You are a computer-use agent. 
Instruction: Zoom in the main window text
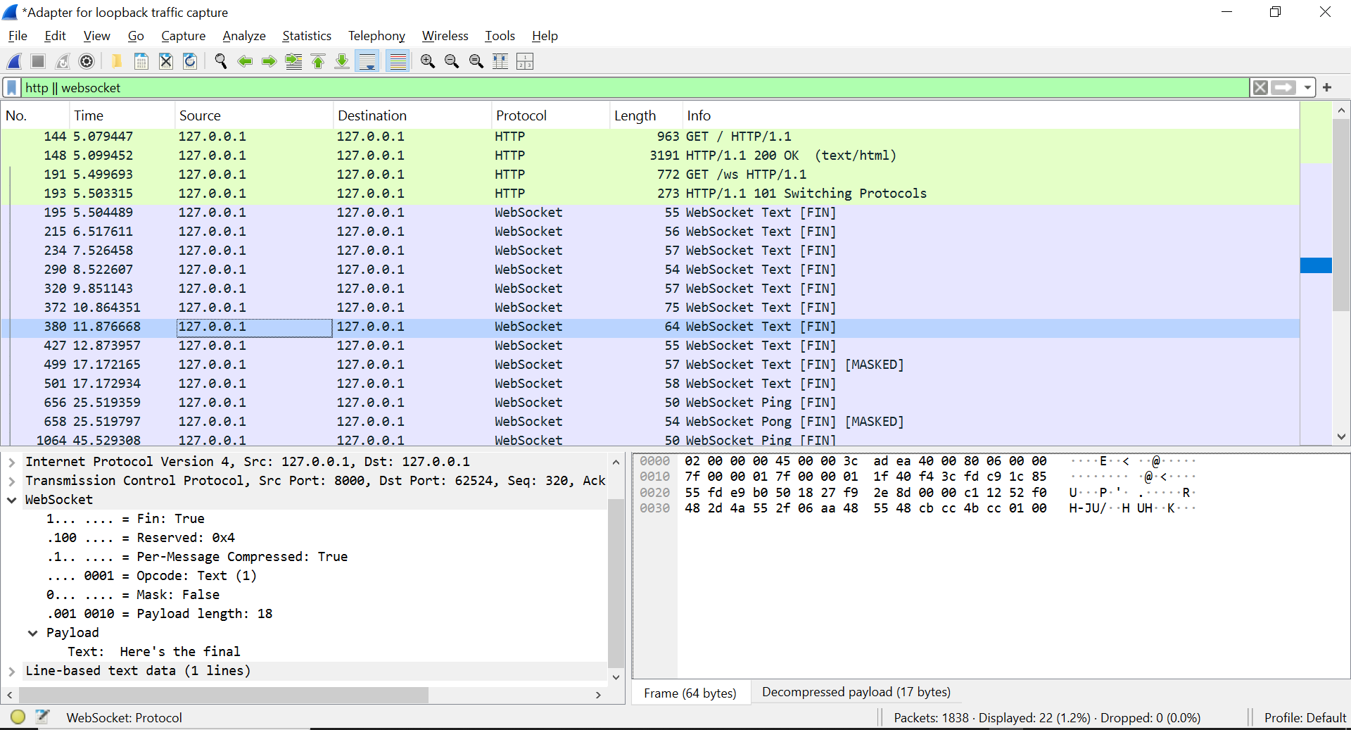click(428, 62)
